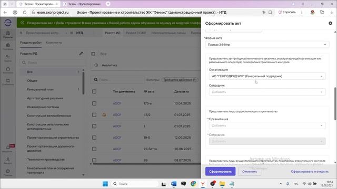Toggle the side panel layout icon near Все
This screenshot has width=337, height=189.
click(x=93, y=54)
